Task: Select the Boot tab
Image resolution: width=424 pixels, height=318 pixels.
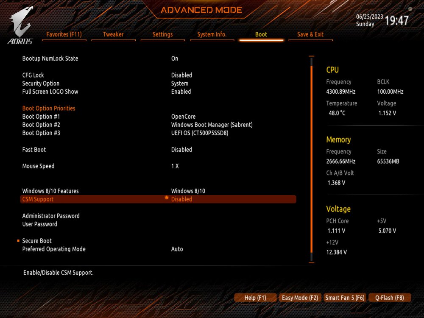Action: 261,35
